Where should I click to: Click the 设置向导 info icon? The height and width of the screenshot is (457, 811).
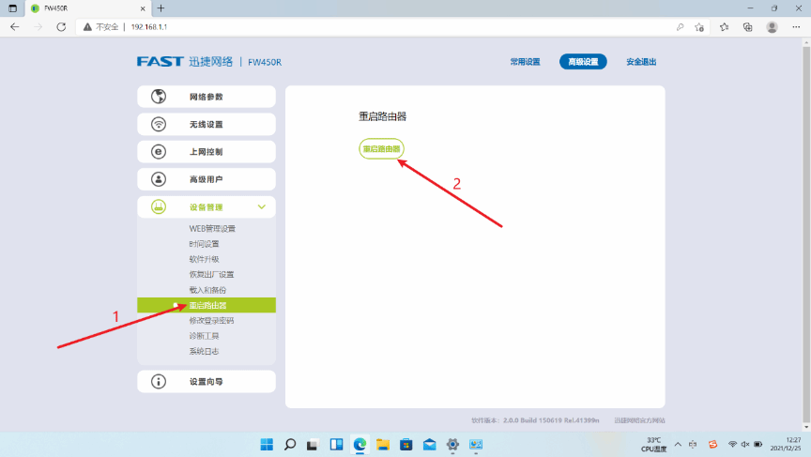159,382
